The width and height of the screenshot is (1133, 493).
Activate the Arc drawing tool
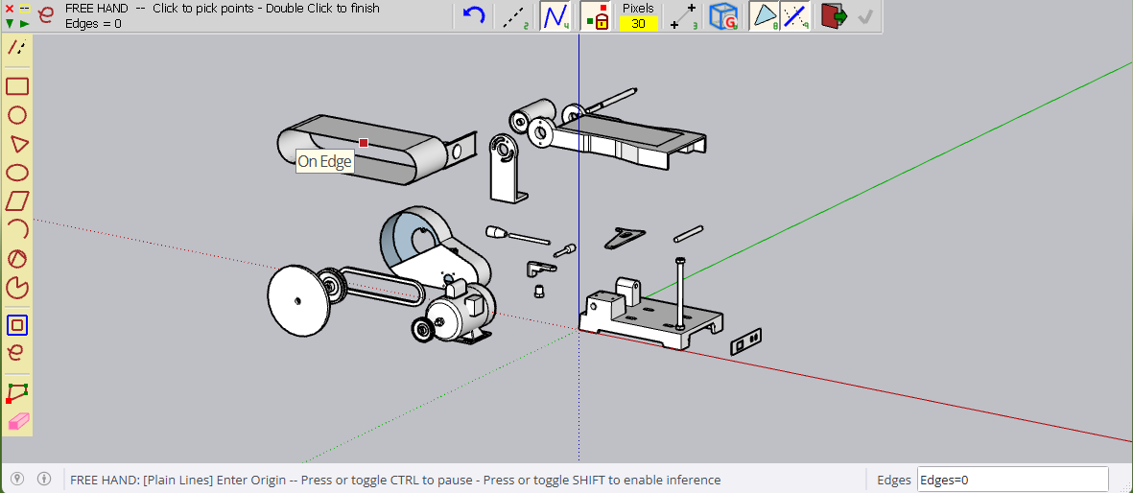click(17, 229)
